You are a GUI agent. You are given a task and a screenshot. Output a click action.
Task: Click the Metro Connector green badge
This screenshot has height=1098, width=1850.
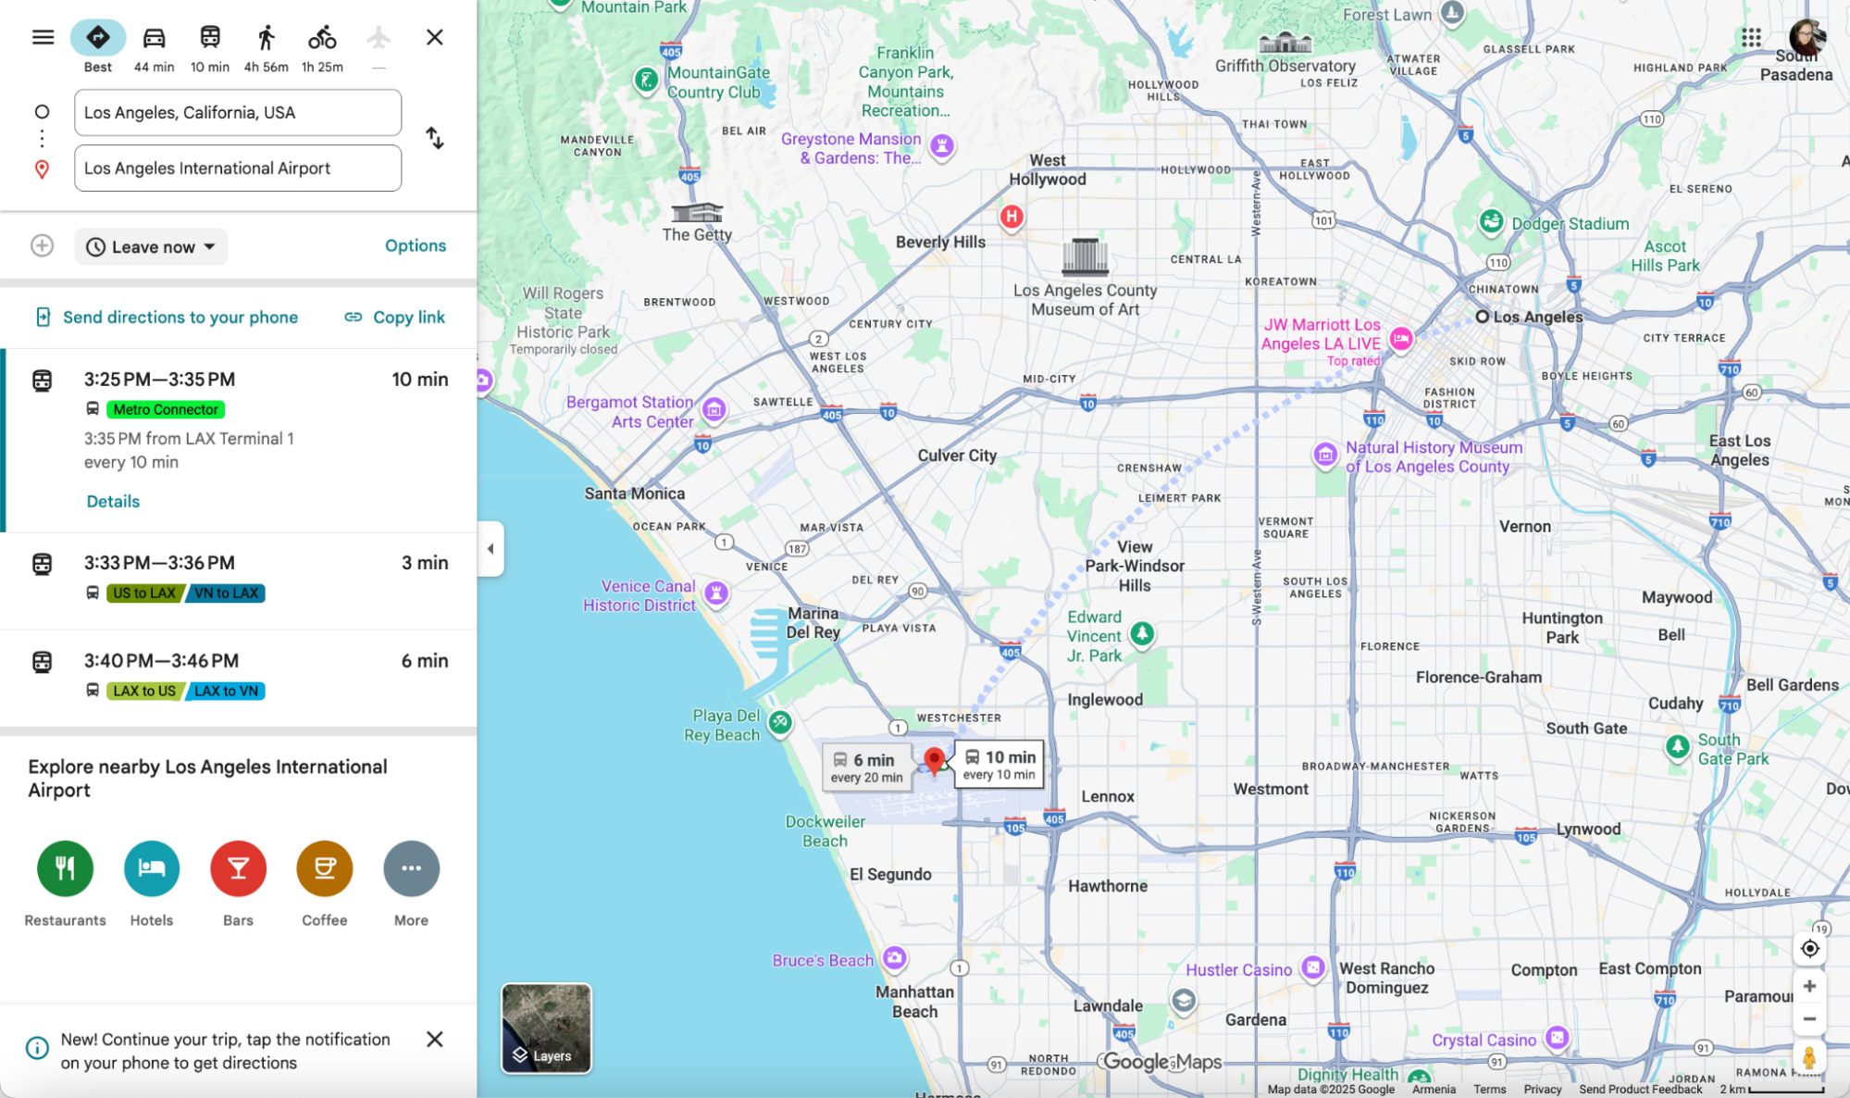[x=166, y=409]
